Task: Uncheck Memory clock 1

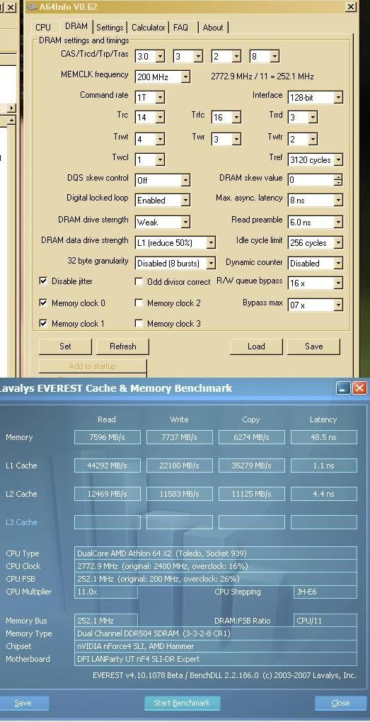Action: click(x=43, y=324)
